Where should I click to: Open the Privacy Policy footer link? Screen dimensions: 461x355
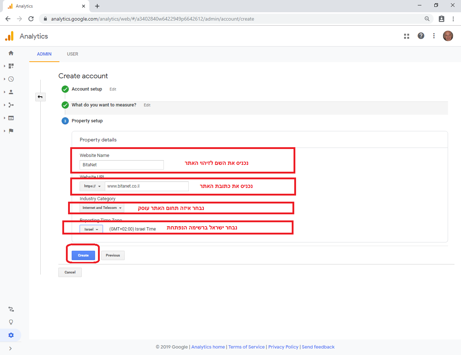[x=283, y=347]
